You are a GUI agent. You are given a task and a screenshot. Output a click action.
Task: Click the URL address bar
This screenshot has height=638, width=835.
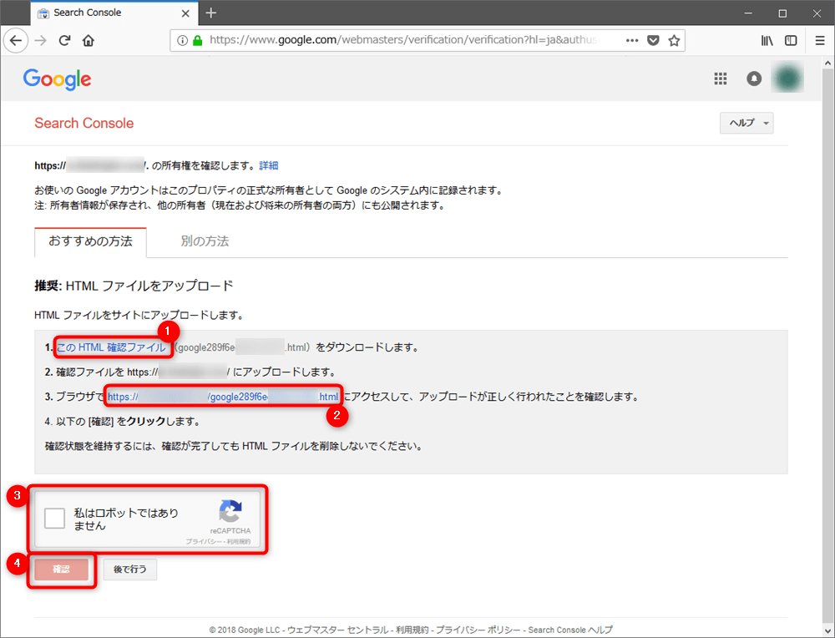(x=409, y=40)
